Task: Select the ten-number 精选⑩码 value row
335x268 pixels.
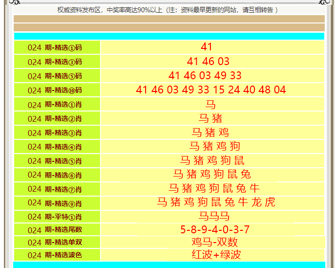Action: point(211,90)
